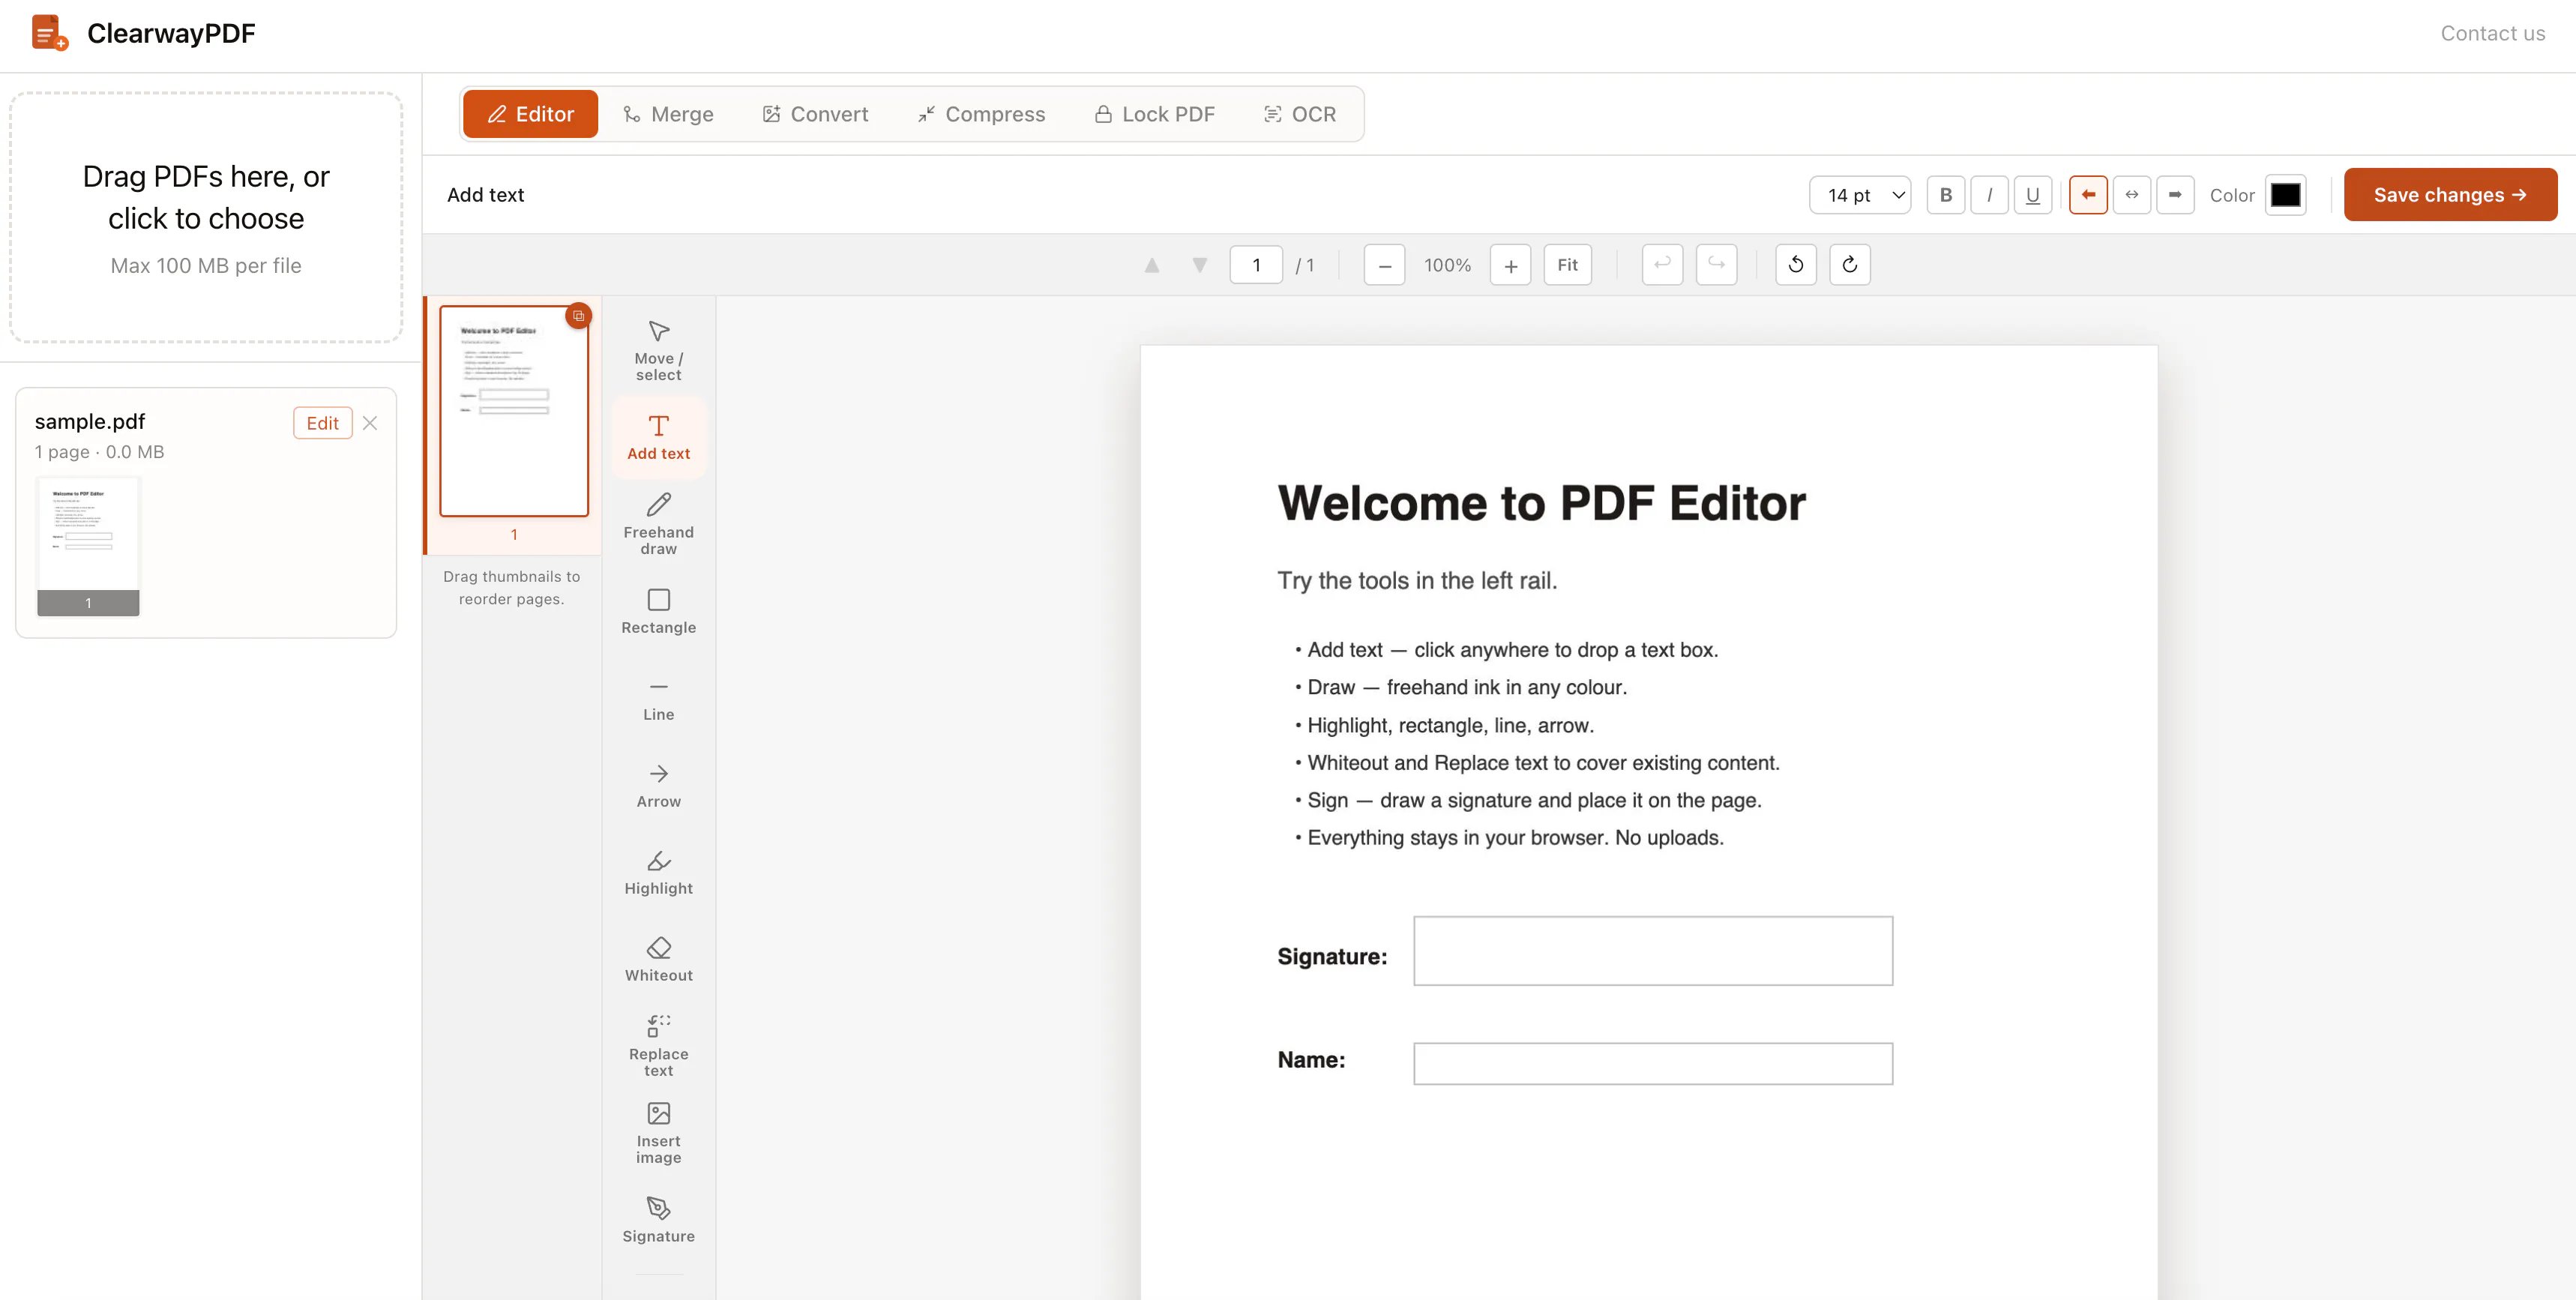Click the sample.pdf preview thumbnail
Screen dimensions: 2576x1300
pos(88,545)
